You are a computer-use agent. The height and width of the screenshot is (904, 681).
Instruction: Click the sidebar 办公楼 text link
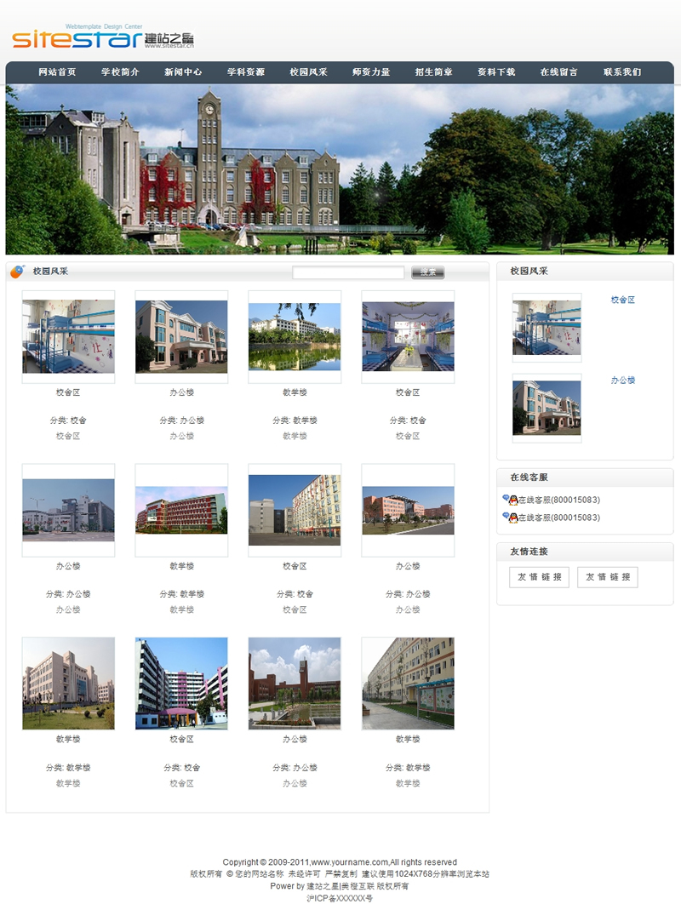[x=623, y=380]
